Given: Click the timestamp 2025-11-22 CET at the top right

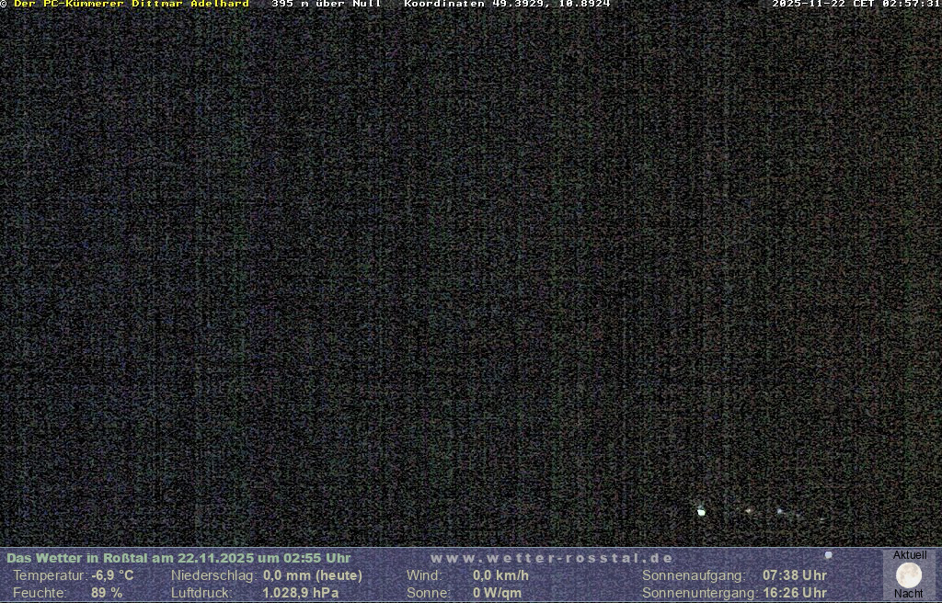Looking at the screenshot, I should pyautogui.click(x=856, y=4).
